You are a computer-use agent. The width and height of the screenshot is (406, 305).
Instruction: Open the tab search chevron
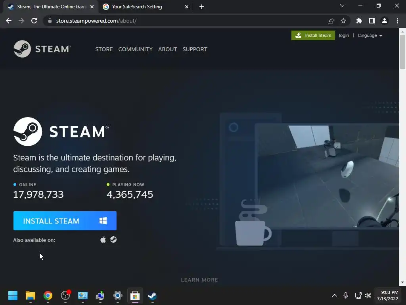tap(342, 6)
